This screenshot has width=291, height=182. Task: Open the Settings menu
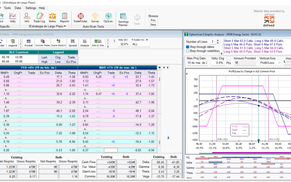(31, 8)
